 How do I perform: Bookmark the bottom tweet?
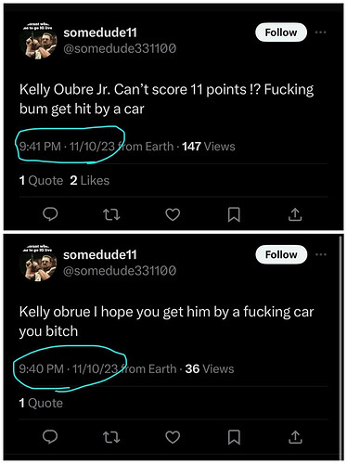click(x=234, y=437)
